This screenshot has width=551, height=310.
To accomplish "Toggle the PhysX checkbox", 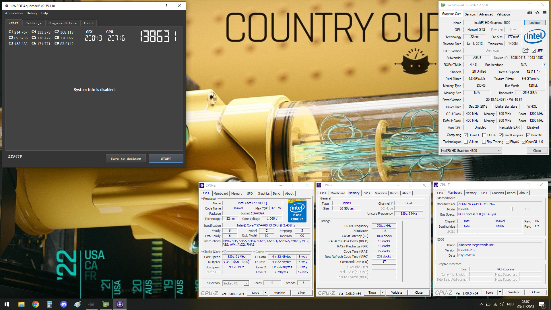I will tap(508, 142).
